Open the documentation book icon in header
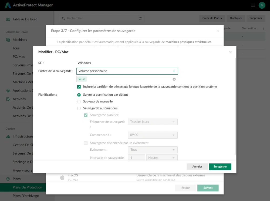The width and height of the screenshot is (270, 201). tap(253, 5)
